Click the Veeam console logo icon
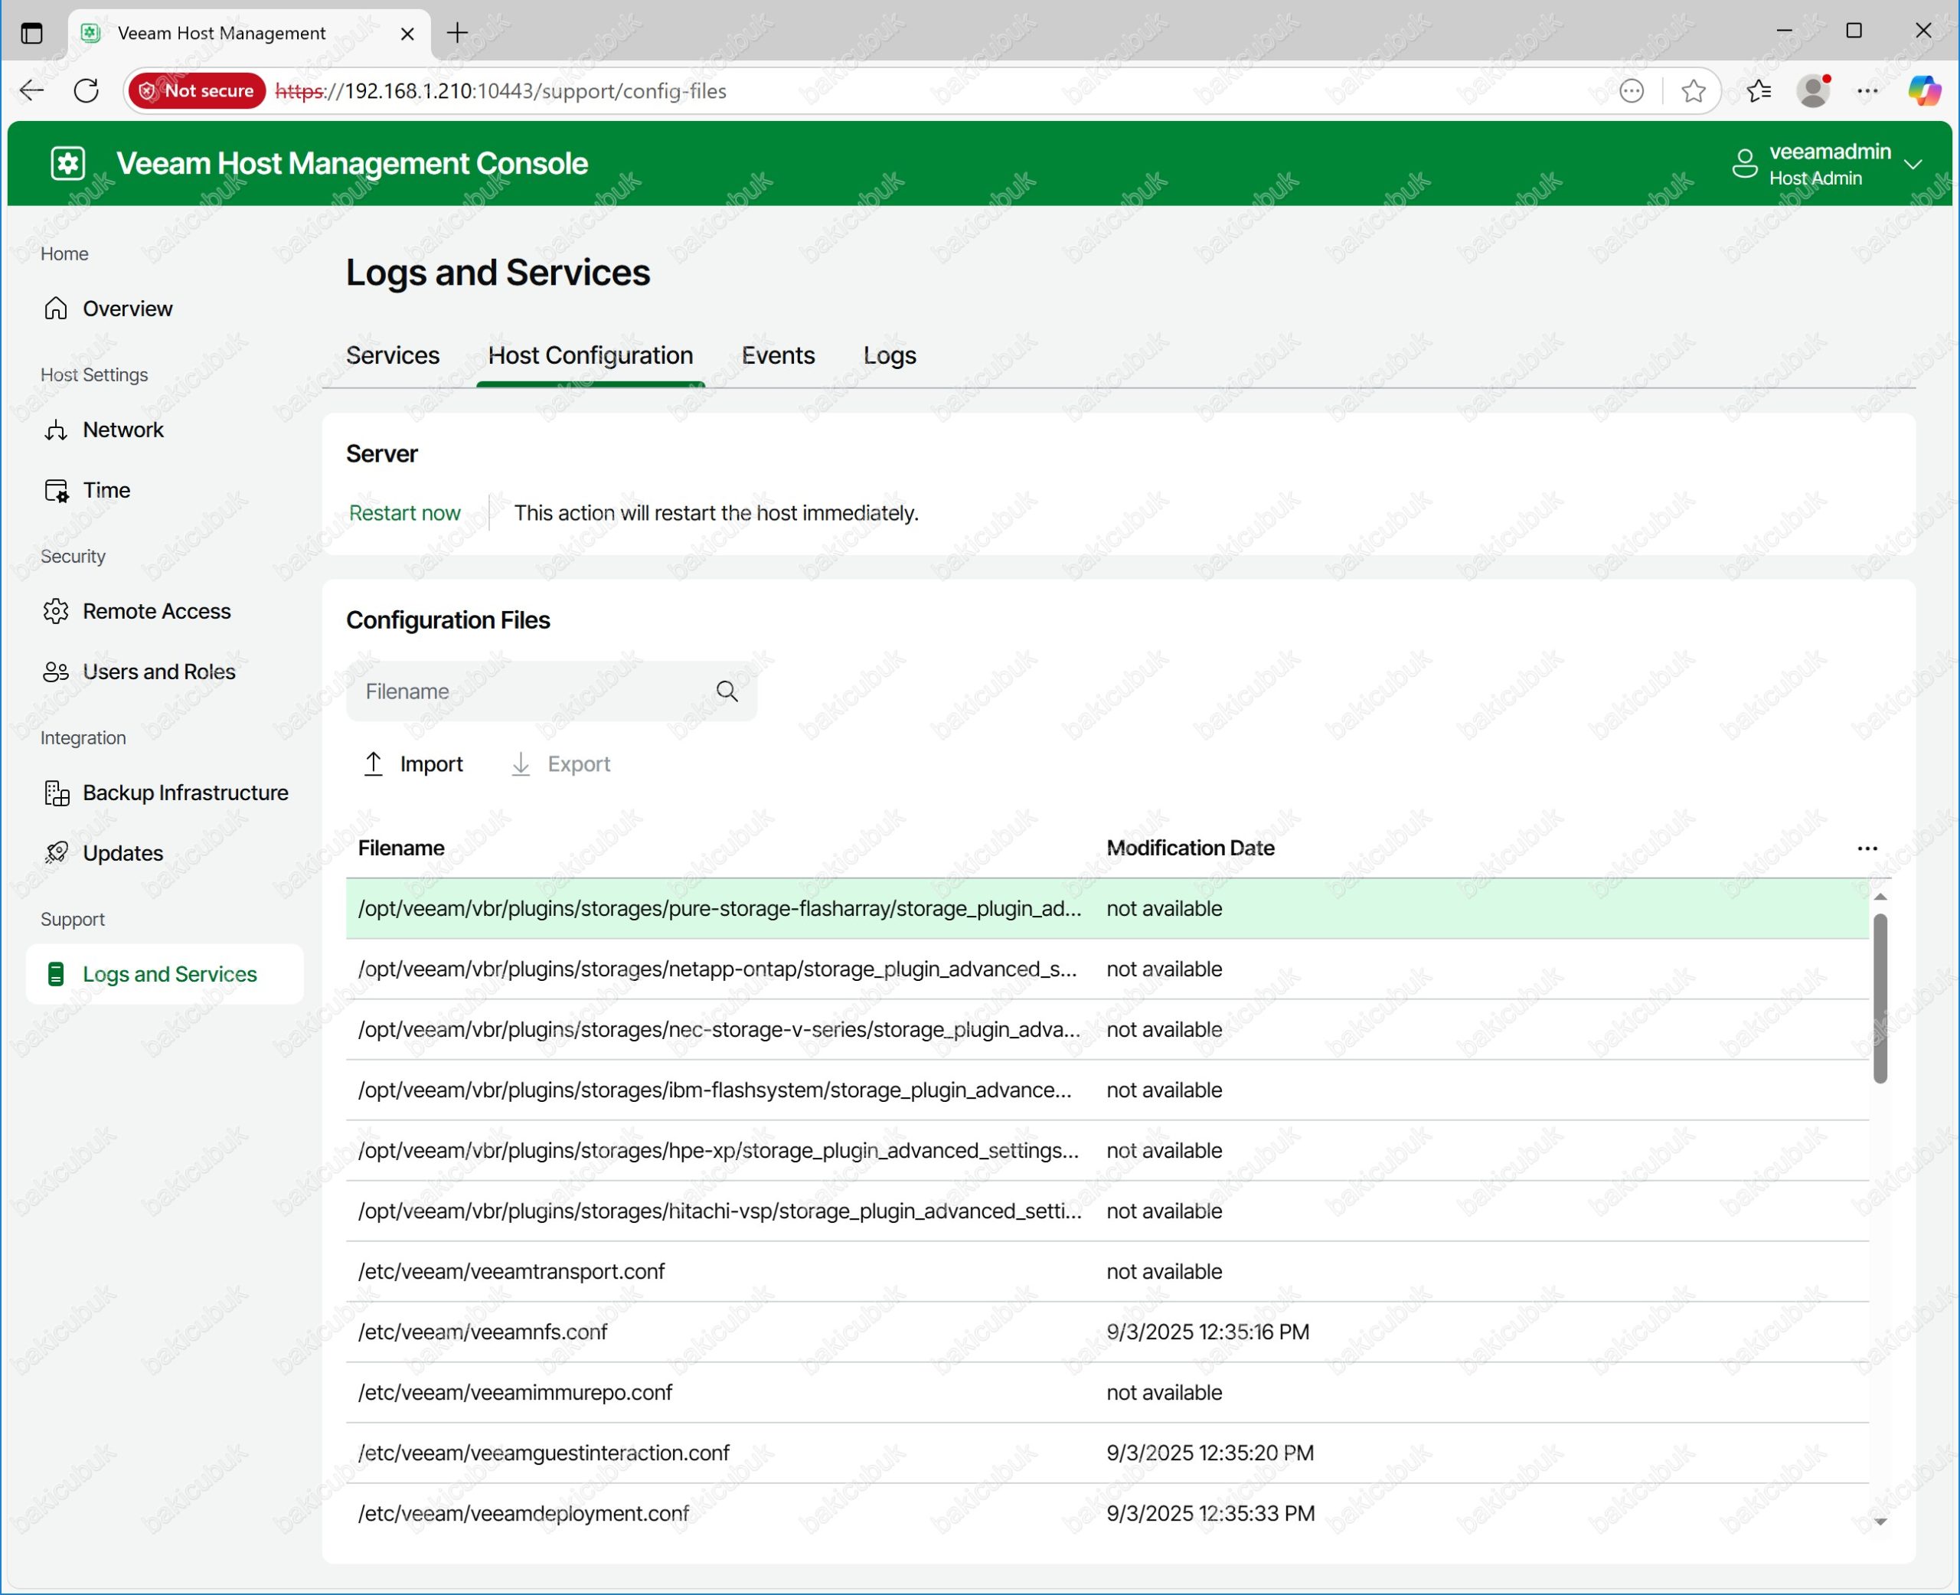This screenshot has height=1595, width=1960. (68, 164)
